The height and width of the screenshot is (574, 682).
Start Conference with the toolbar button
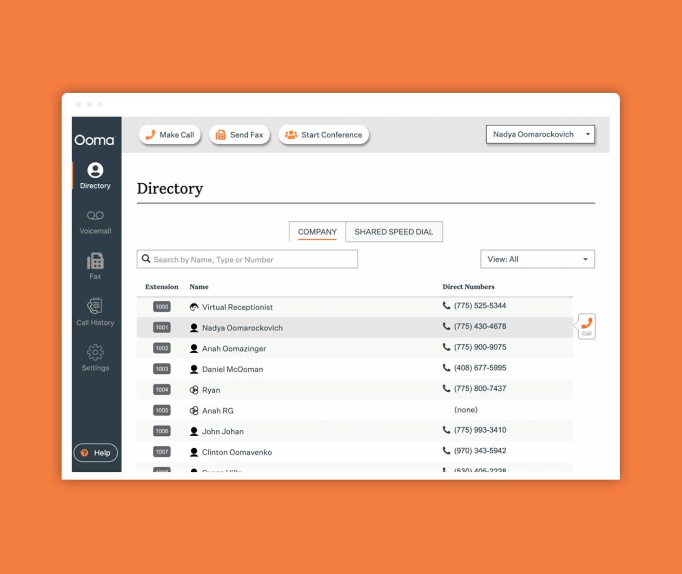(x=324, y=134)
